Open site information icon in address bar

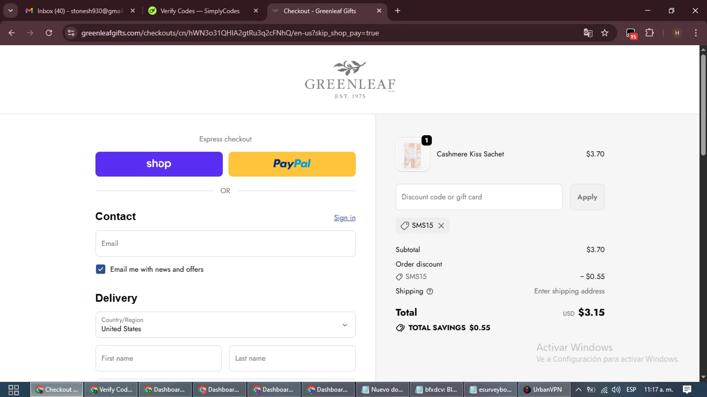click(x=71, y=33)
